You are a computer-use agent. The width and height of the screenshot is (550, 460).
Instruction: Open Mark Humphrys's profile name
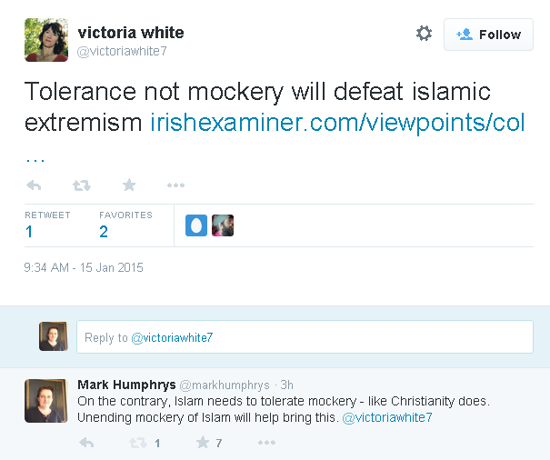[126, 385]
